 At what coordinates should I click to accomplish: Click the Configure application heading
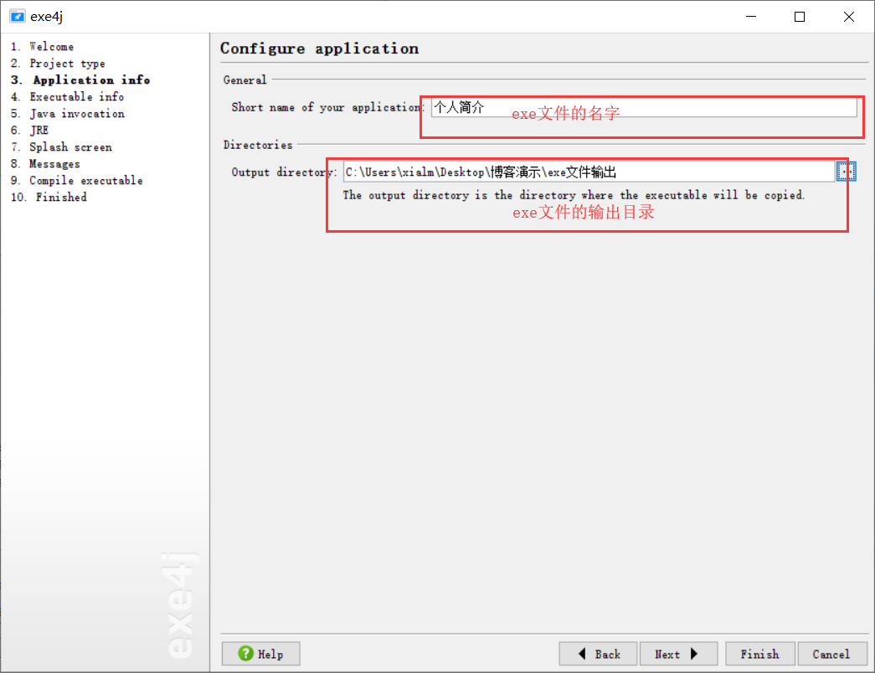click(319, 49)
